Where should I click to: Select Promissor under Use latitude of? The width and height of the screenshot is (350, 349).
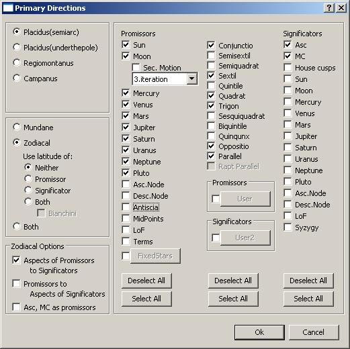click(28, 179)
